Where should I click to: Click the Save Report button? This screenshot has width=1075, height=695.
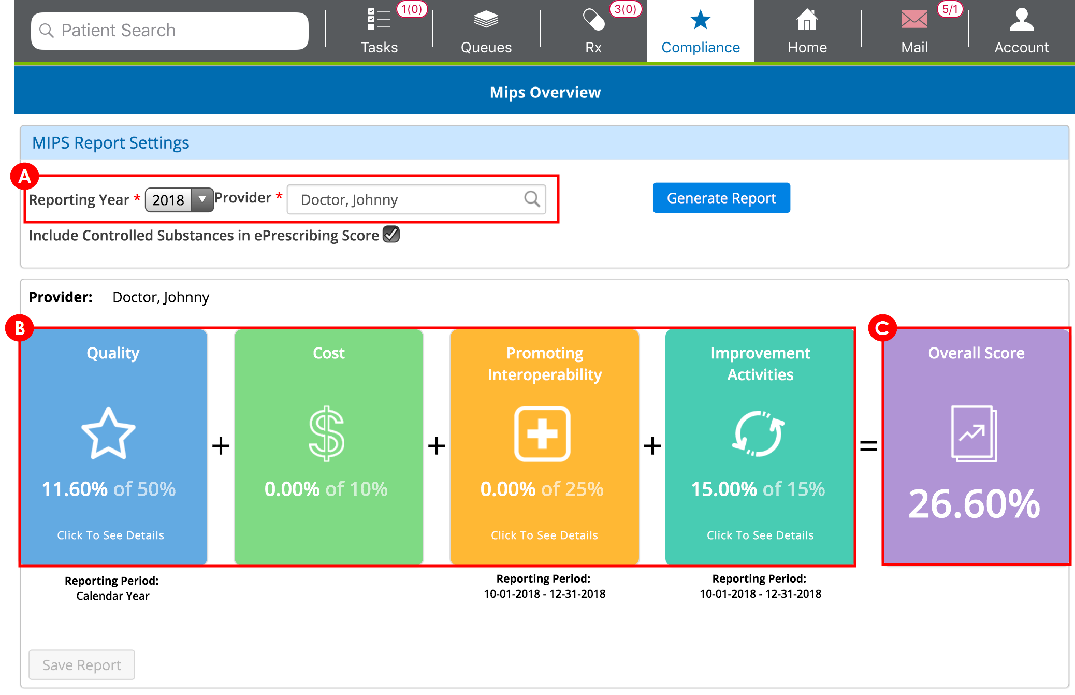point(81,665)
